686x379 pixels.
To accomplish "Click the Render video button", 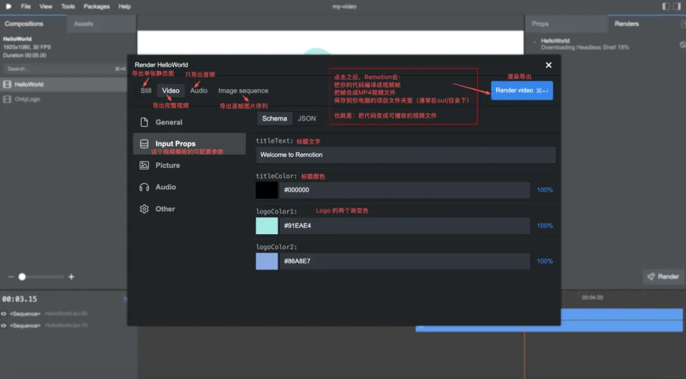I will tap(521, 91).
